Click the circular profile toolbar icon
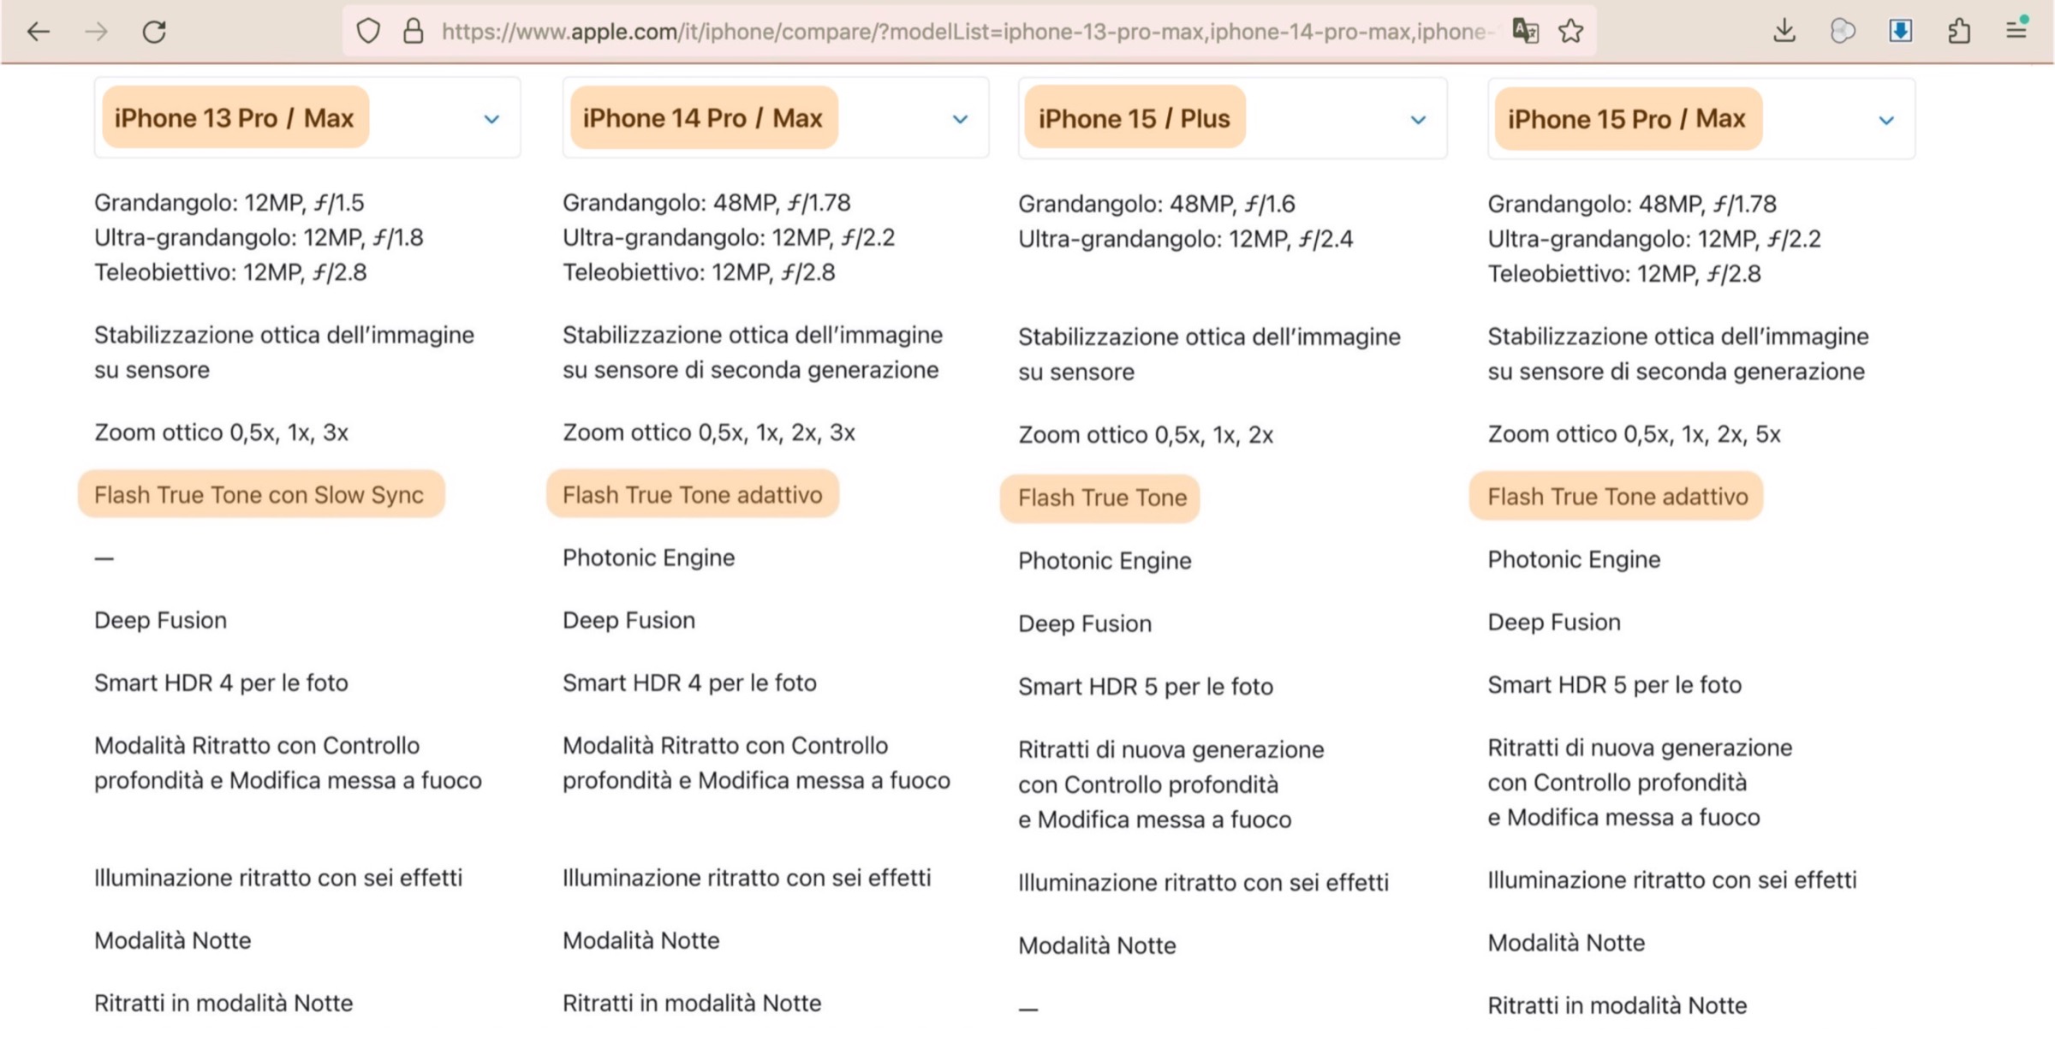The width and height of the screenshot is (2055, 1049). [1843, 32]
